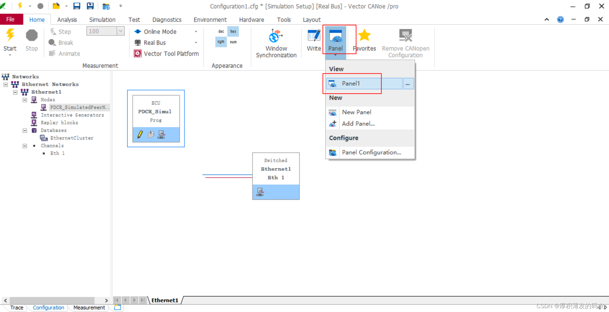Image resolution: width=609 pixels, height=312 pixels.
Task: Open the Real Bus dropdown arrow
Action: point(196,43)
